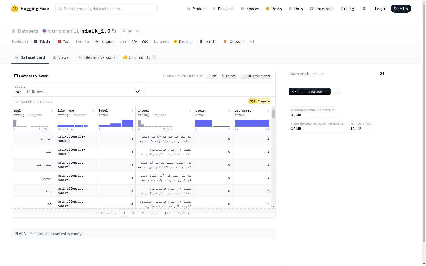Click the Datasets stack icon beside title

click(x=14, y=31)
